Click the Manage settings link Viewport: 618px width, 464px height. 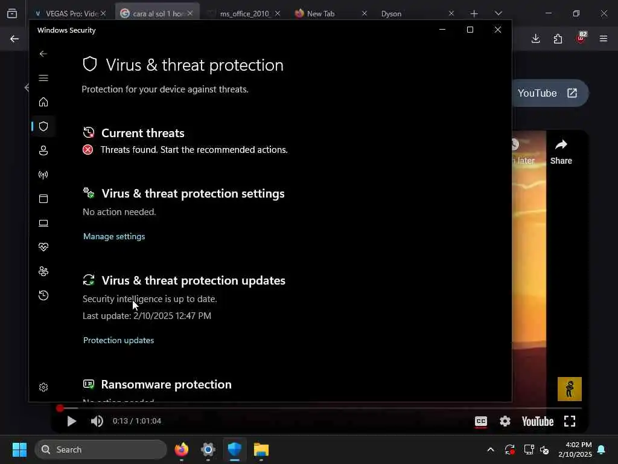click(x=114, y=236)
